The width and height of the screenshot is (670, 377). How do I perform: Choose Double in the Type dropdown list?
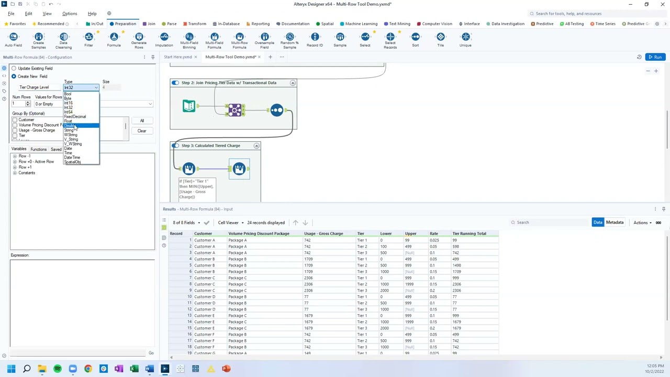coord(81,126)
